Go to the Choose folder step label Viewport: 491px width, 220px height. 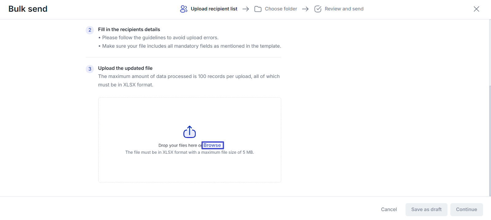[x=281, y=9]
